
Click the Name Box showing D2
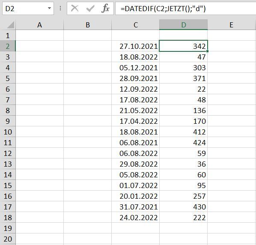click(28, 9)
